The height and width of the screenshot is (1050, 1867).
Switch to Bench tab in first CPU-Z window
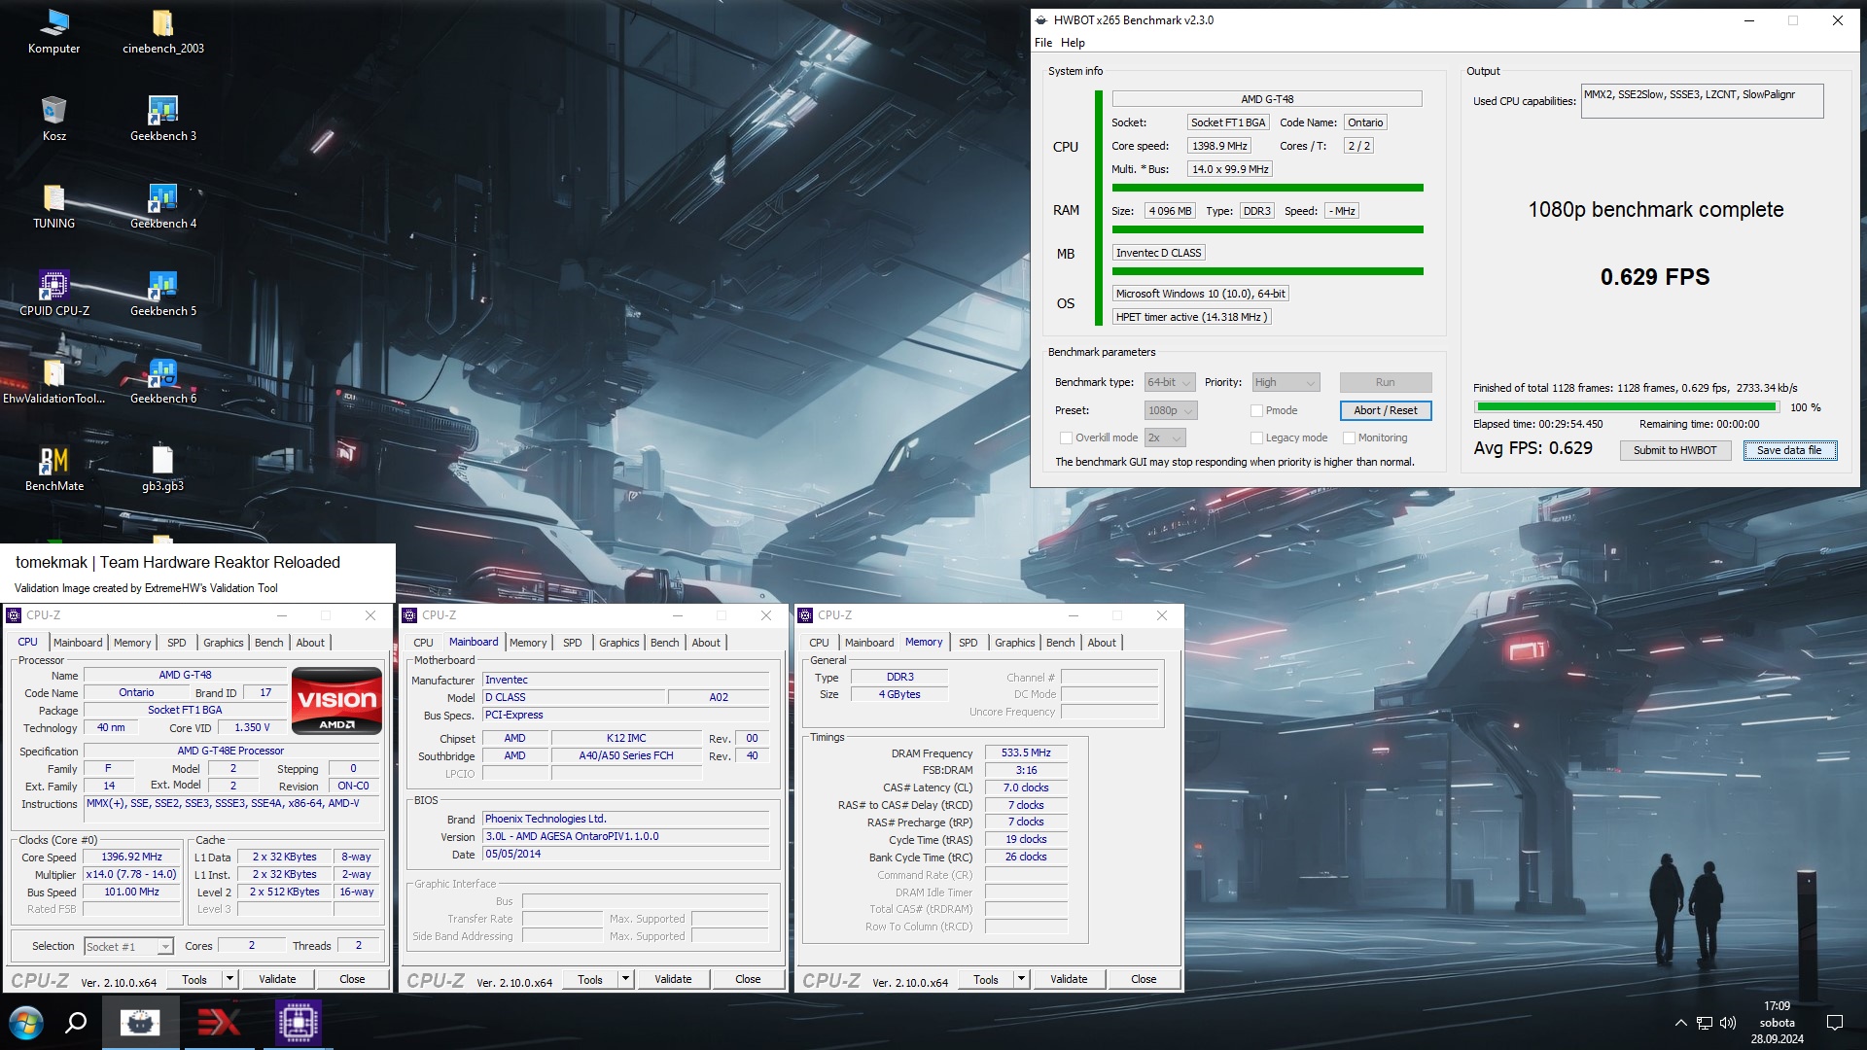click(269, 643)
